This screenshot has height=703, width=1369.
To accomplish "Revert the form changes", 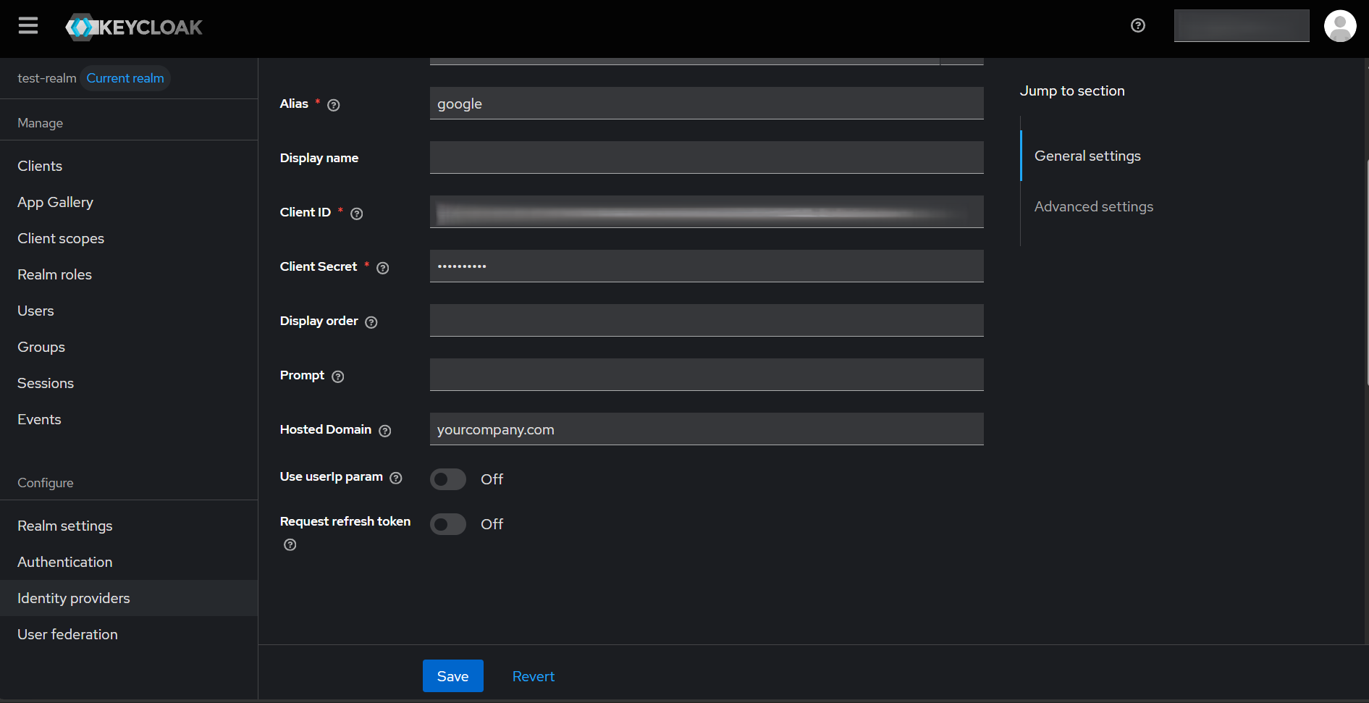I will pos(534,676).
